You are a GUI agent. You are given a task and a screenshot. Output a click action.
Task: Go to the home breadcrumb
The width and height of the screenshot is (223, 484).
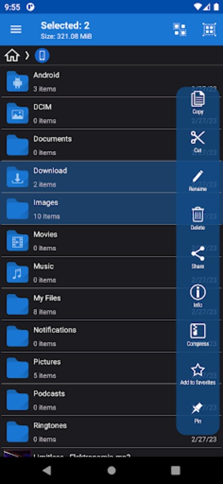pos(12,56)
